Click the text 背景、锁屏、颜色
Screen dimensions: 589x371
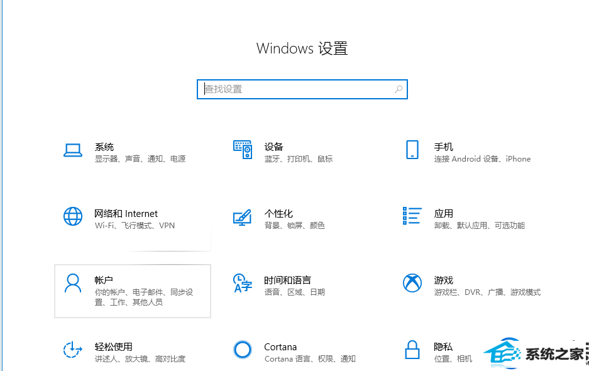(294, 226)
